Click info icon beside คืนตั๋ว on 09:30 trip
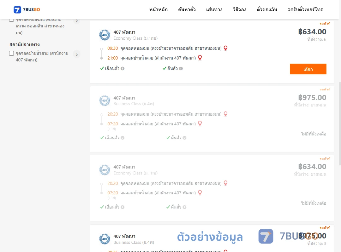The width and height of the screenshot is (341, 252). point(181,68)
